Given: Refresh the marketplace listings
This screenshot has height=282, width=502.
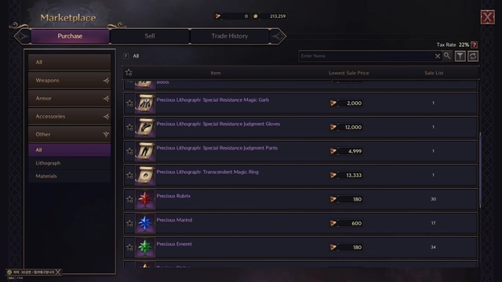Looking at the screenshot, I should (473, 56).
